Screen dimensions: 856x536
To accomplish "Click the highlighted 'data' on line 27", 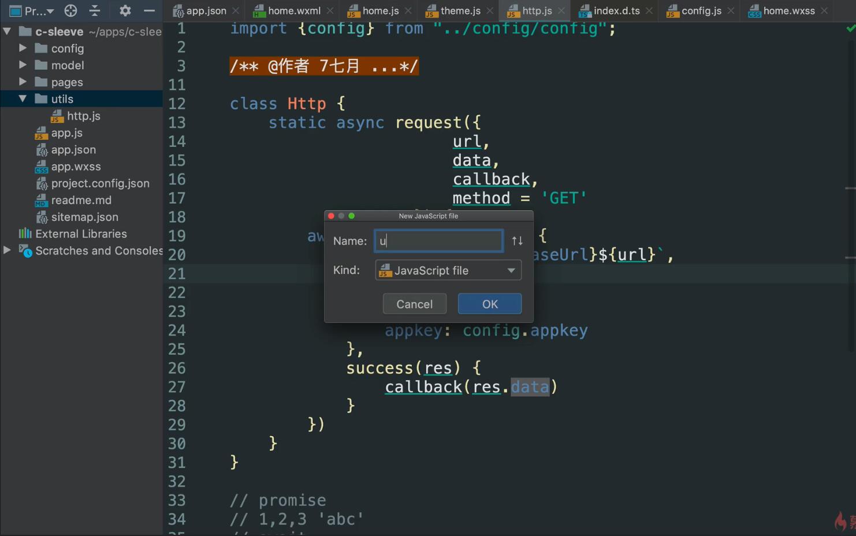I will click(530, 386).
